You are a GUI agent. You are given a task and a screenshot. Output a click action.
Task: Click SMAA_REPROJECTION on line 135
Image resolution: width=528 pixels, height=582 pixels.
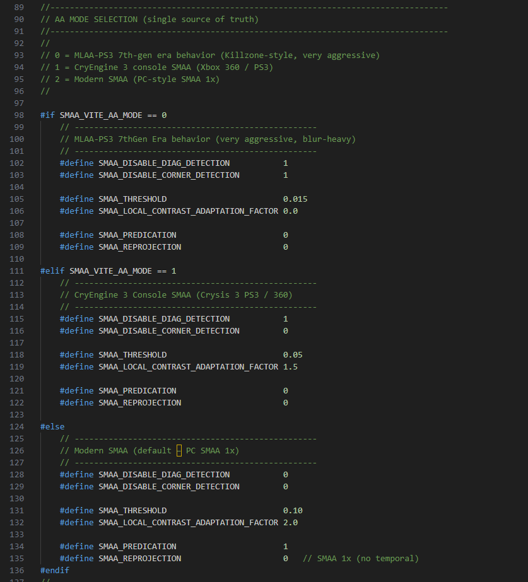click(x=140, y=558)
